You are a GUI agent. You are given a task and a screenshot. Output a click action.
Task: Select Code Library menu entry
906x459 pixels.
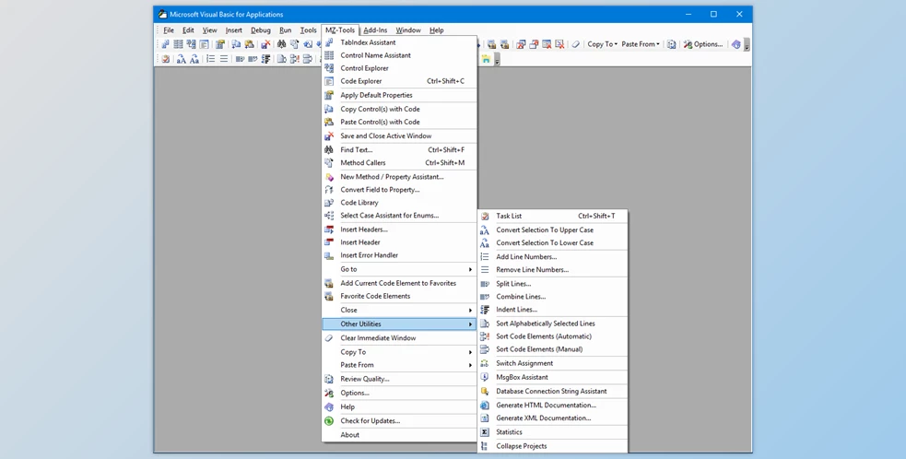pos(399,203)
